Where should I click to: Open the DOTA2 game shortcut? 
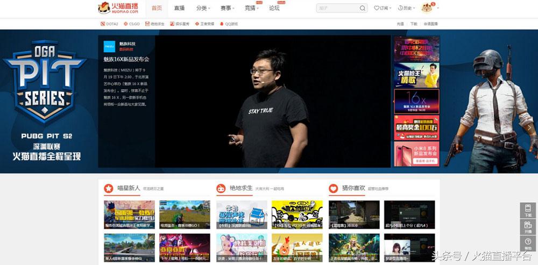pos(109,24)
